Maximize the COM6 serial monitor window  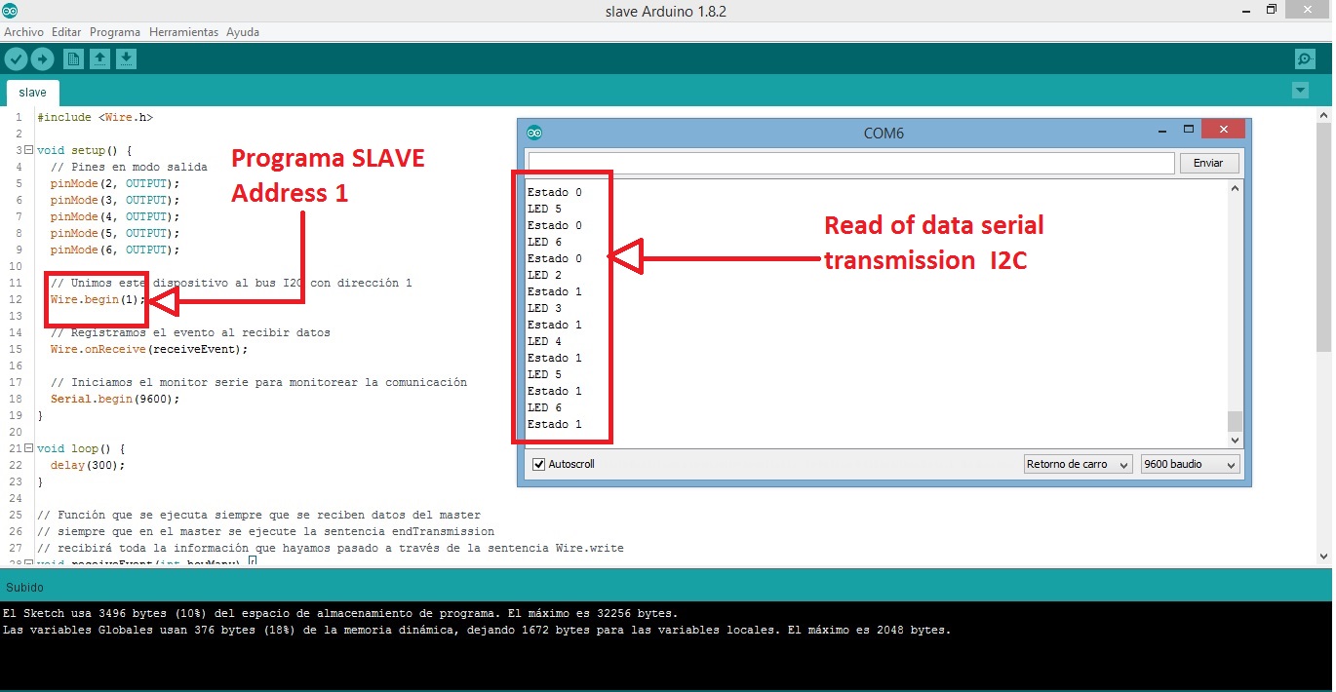click(1189, 130)
